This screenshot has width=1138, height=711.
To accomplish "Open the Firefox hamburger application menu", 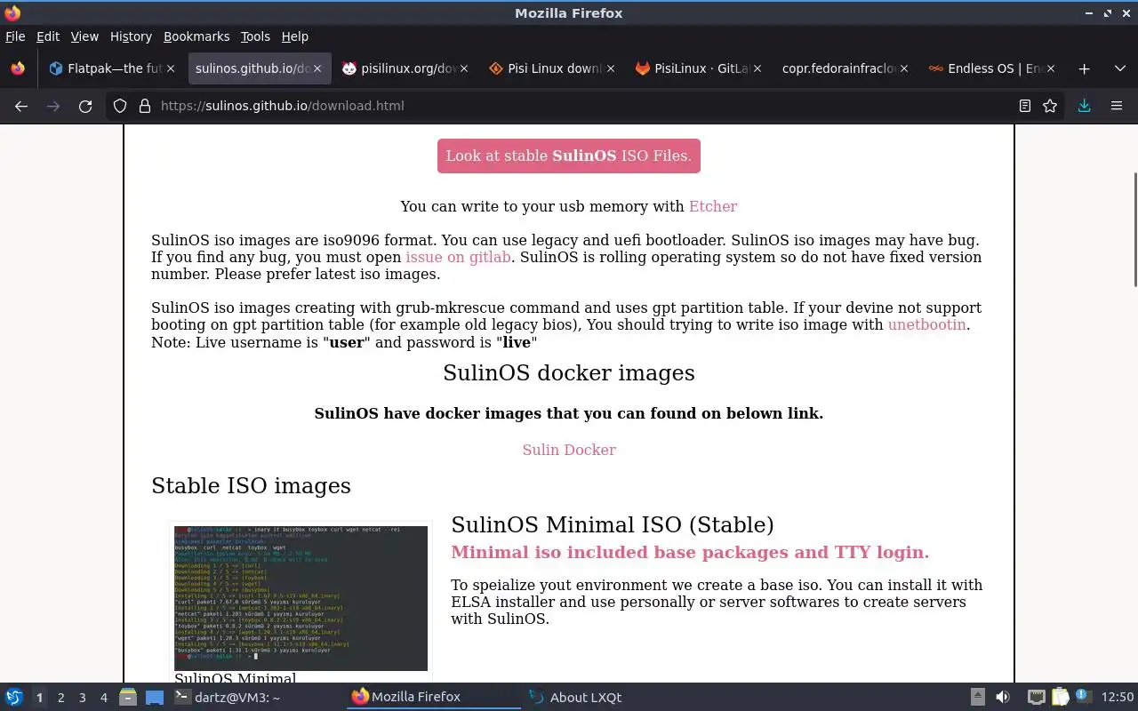I will [x=1117, y=106].
